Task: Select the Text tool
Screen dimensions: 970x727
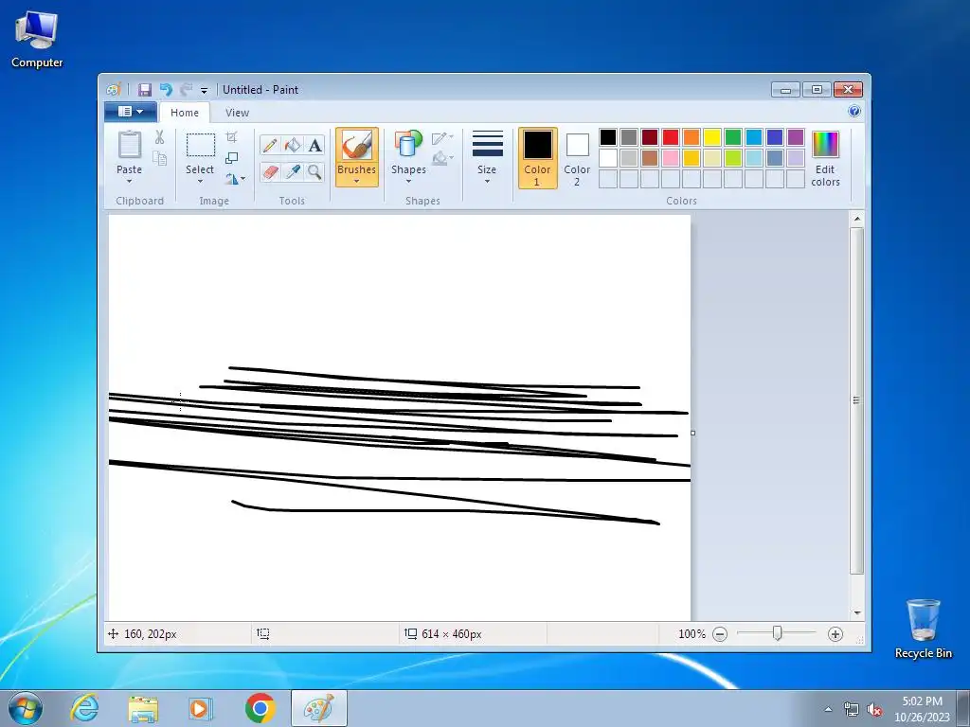Action: 314,146
